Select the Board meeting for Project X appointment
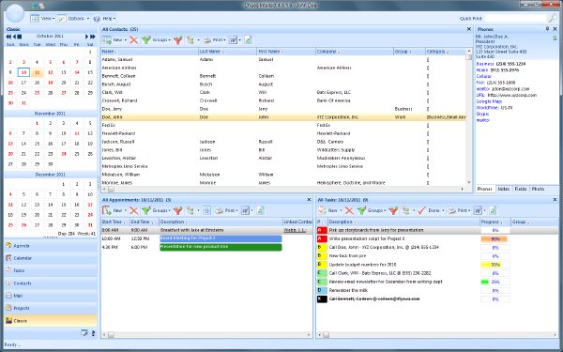The width and height of the screenshot is (563, 352). [221, 238]
